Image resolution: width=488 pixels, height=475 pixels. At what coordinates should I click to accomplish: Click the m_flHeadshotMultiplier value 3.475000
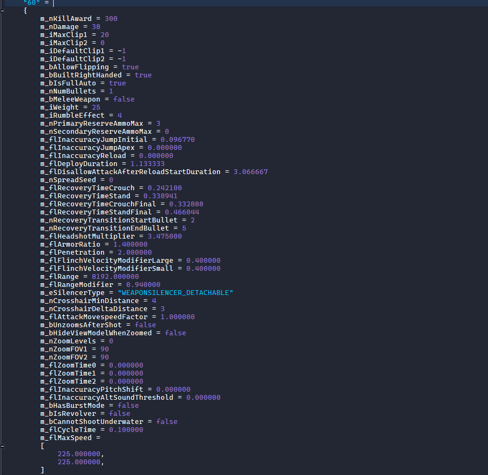click(x=164, y=236)
